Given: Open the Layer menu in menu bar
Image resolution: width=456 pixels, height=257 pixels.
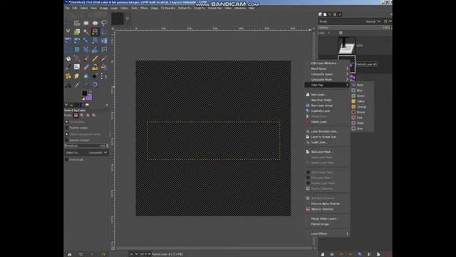Looking at the screenshot, I should pos(114,8).
